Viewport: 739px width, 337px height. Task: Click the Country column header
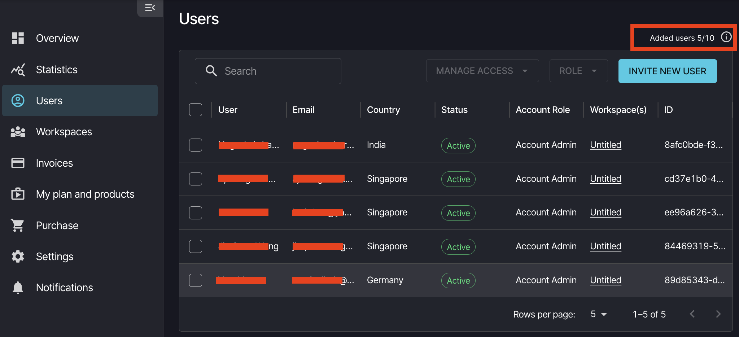point(383,110)
